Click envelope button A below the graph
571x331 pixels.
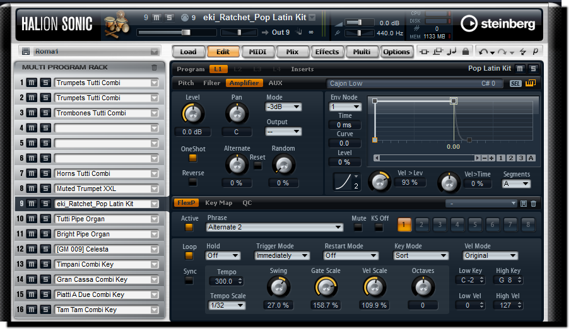point(531,158)
